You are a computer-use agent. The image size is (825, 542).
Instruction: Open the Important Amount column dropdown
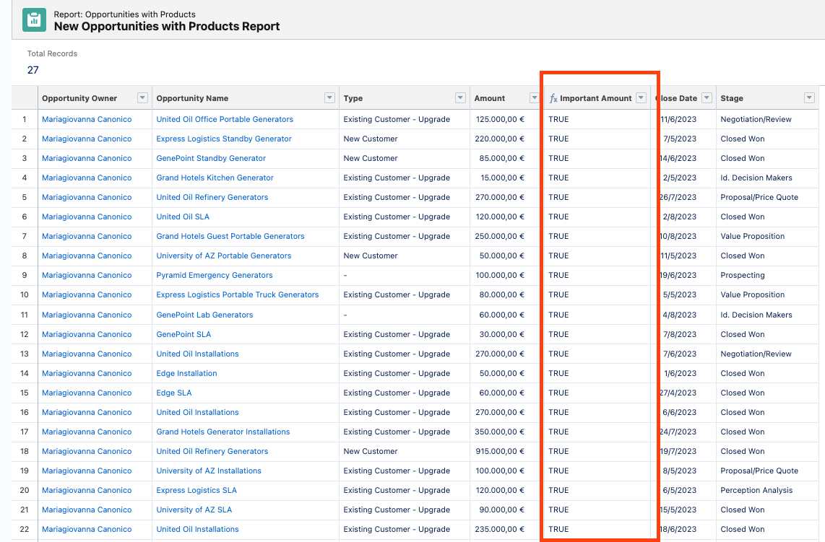[x=641, y=97]
